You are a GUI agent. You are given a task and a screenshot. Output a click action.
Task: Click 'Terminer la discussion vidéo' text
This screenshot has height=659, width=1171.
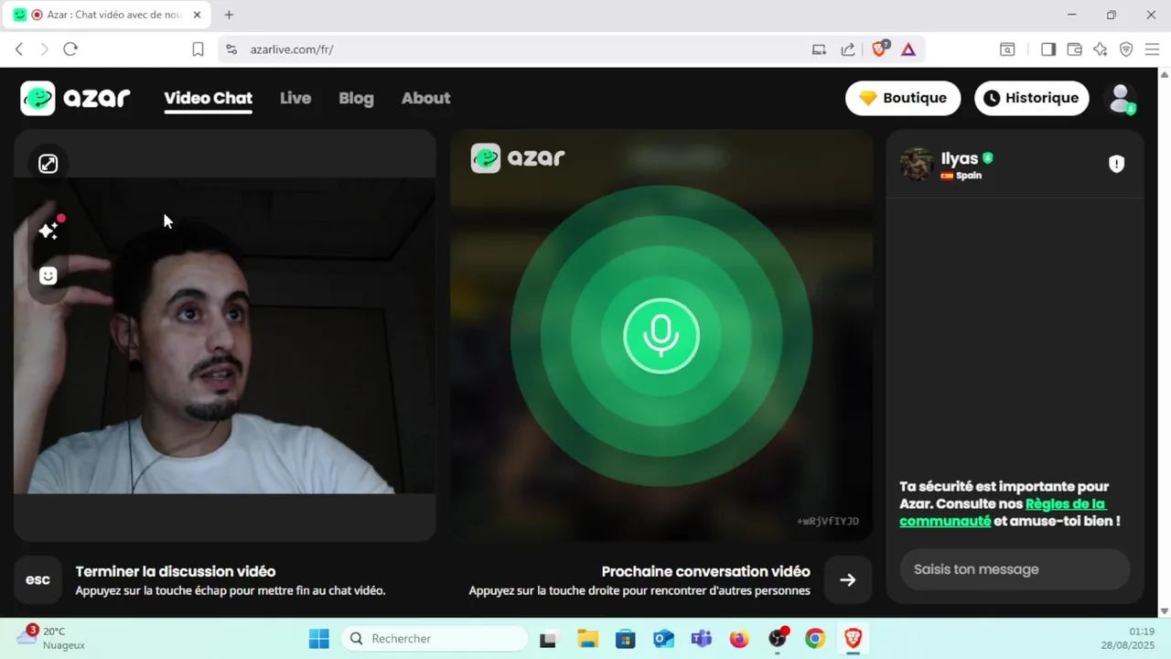pyautogui.click(x=176, y=571)
